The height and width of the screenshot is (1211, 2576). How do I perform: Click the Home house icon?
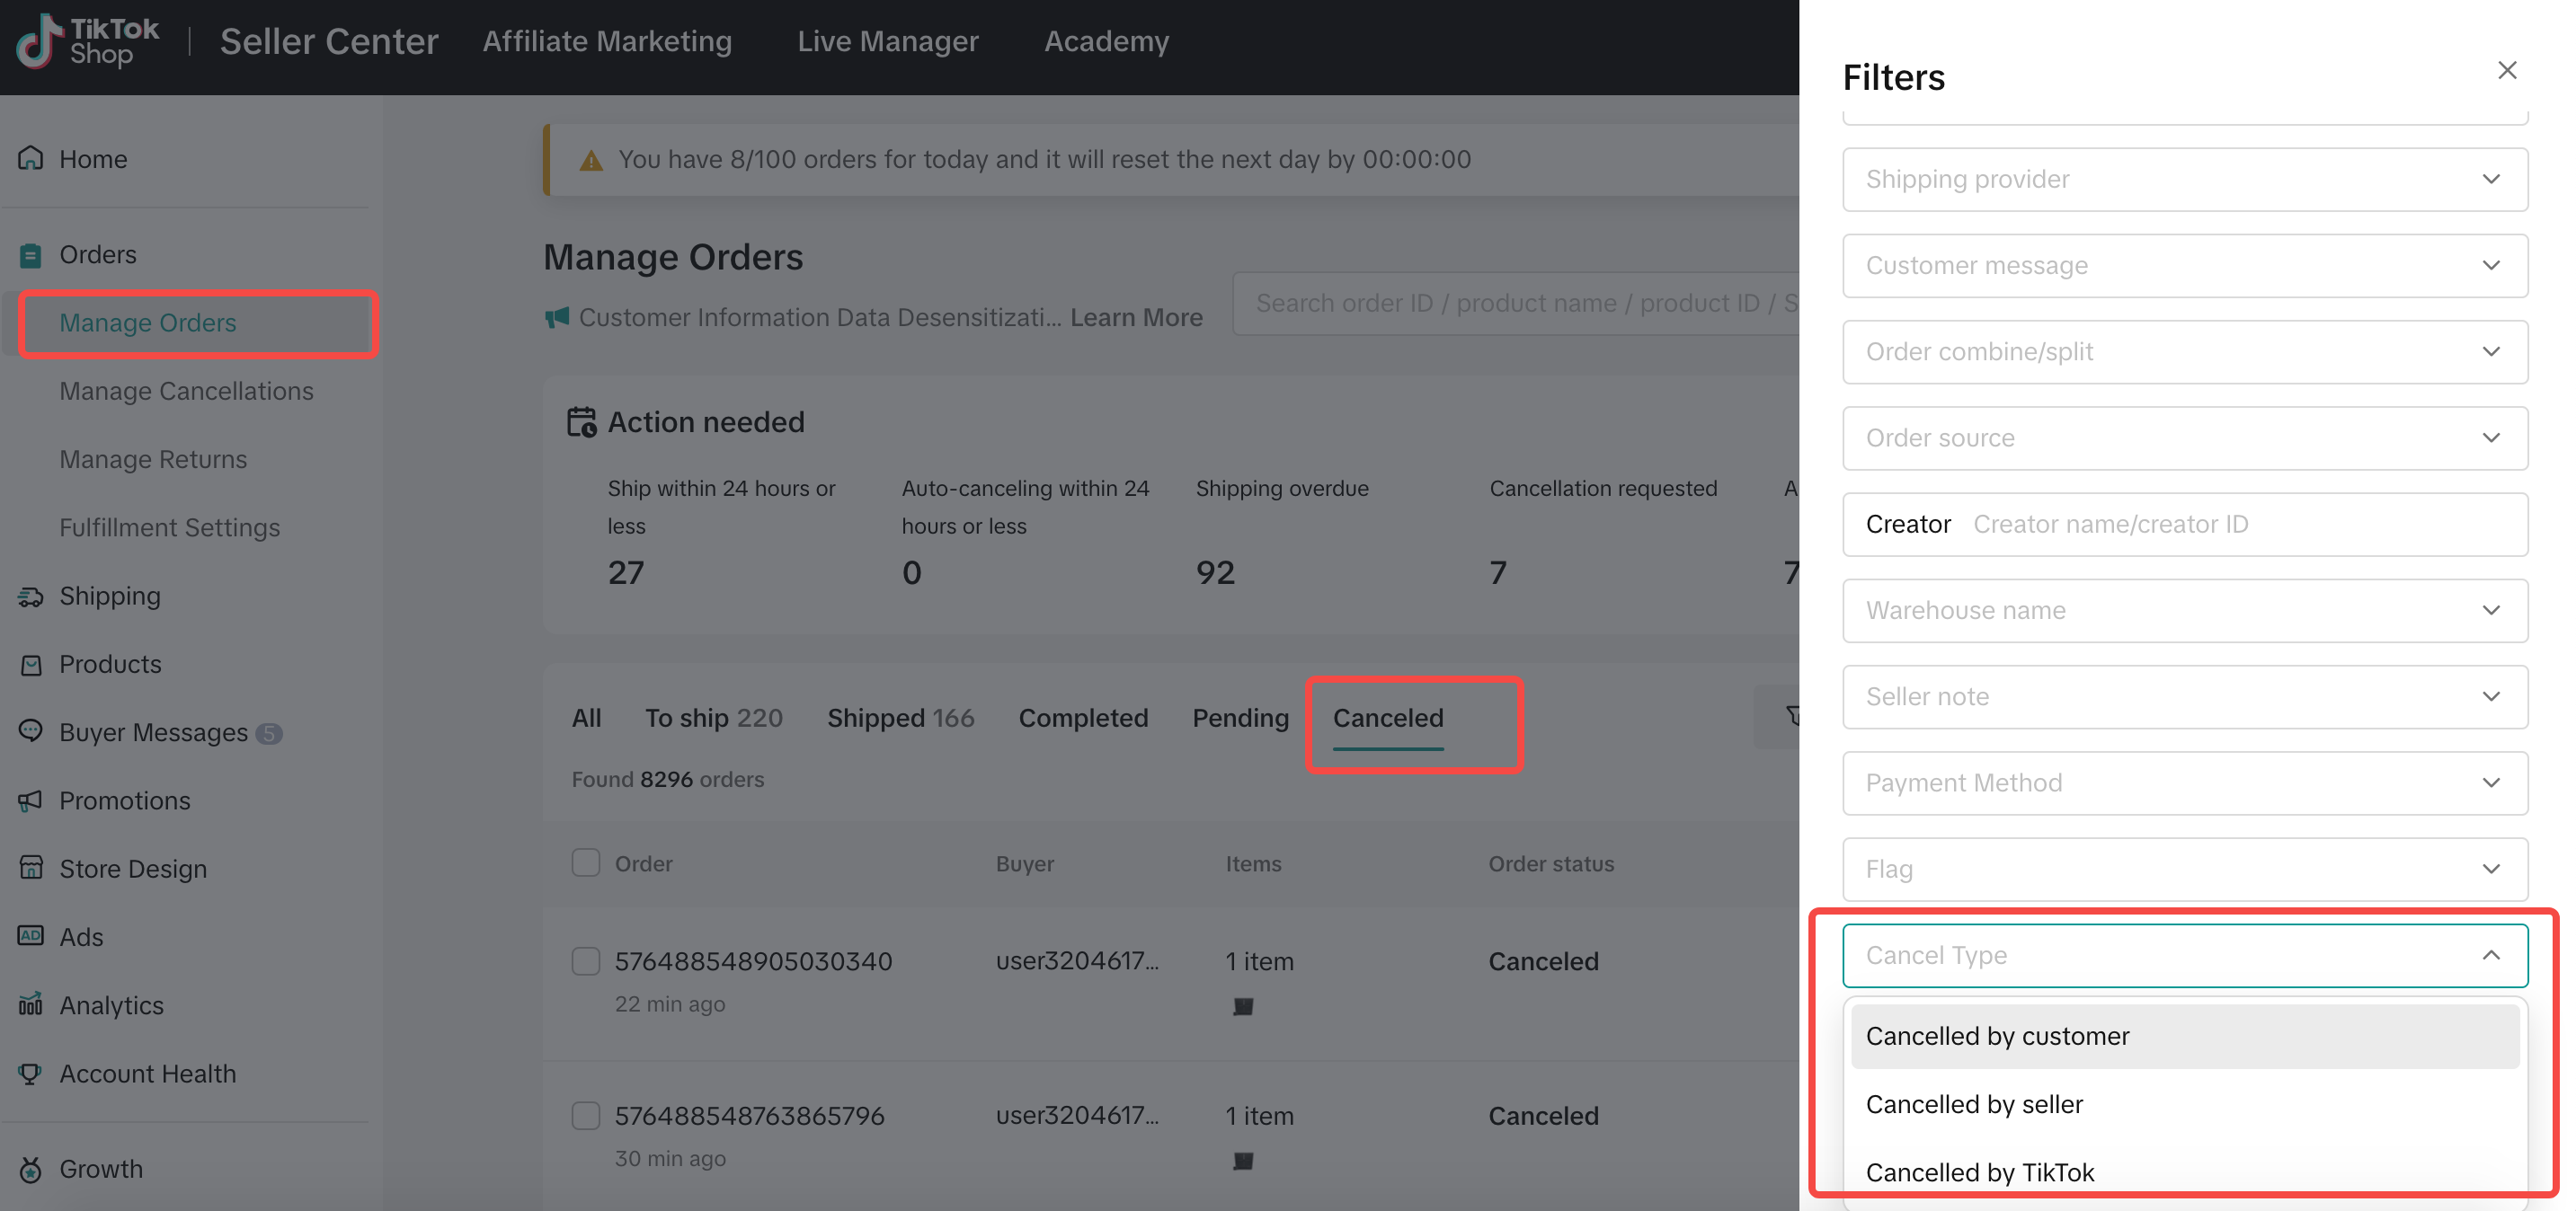(31, 158)
